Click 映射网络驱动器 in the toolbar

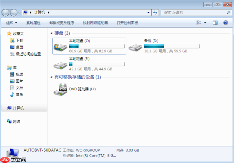coord(96,23)
